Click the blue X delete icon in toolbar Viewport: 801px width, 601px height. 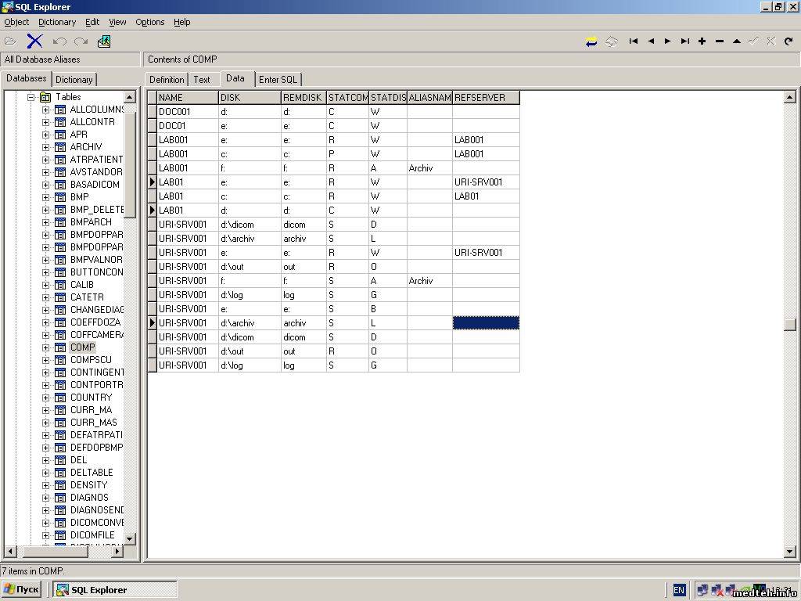point(34,41)
